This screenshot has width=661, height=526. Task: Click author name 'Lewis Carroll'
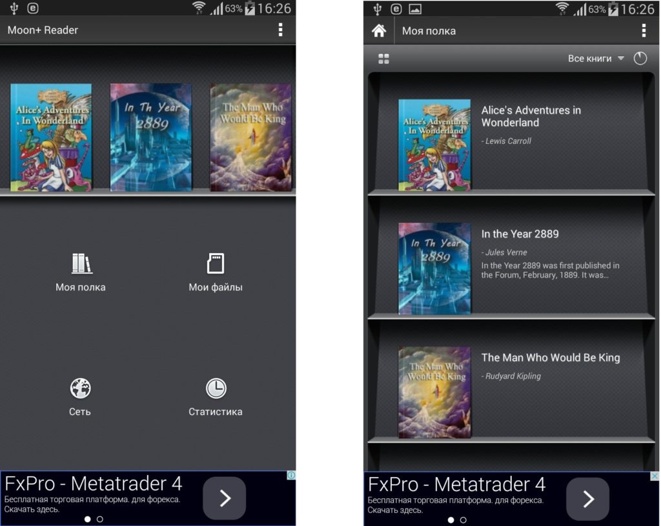tap(508, 141)
